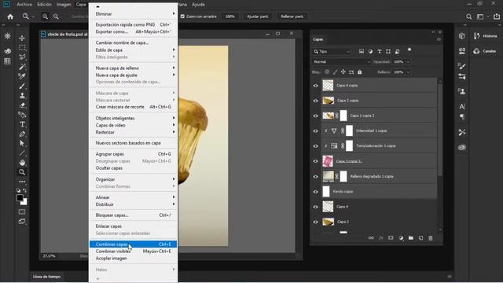The width and height of the screenshot is (503, 283).
Task: Expand Nueva capa de relleno submenu
Action: (133, 68)
